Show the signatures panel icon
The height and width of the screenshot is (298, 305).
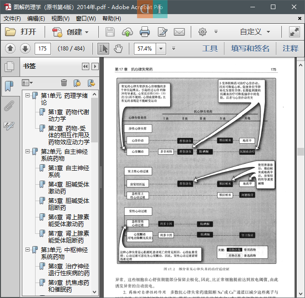[x=9, y=126]
